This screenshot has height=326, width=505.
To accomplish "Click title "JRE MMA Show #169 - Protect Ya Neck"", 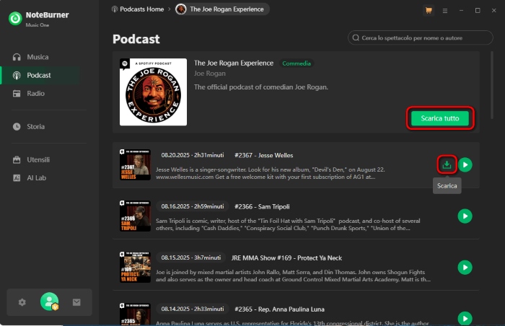I will pos(286,257).
